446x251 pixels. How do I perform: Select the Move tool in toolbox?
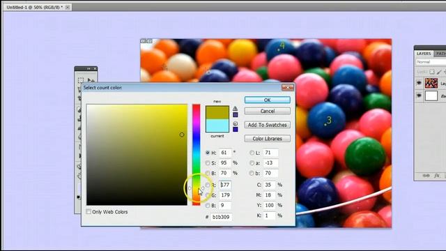click(91, 80)
